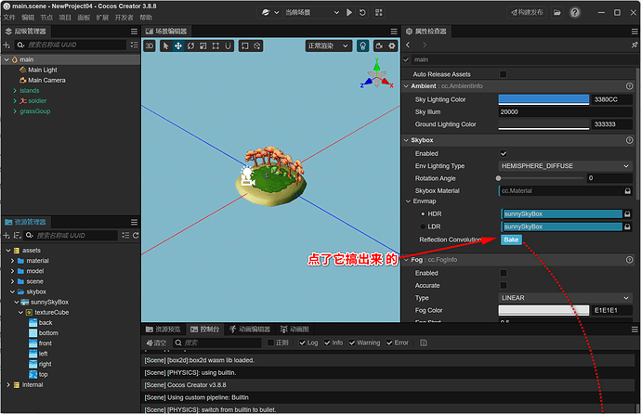Screen dimensions: 641x414
Task: Open scene render mode dropdown
Action: click(328, 45)
